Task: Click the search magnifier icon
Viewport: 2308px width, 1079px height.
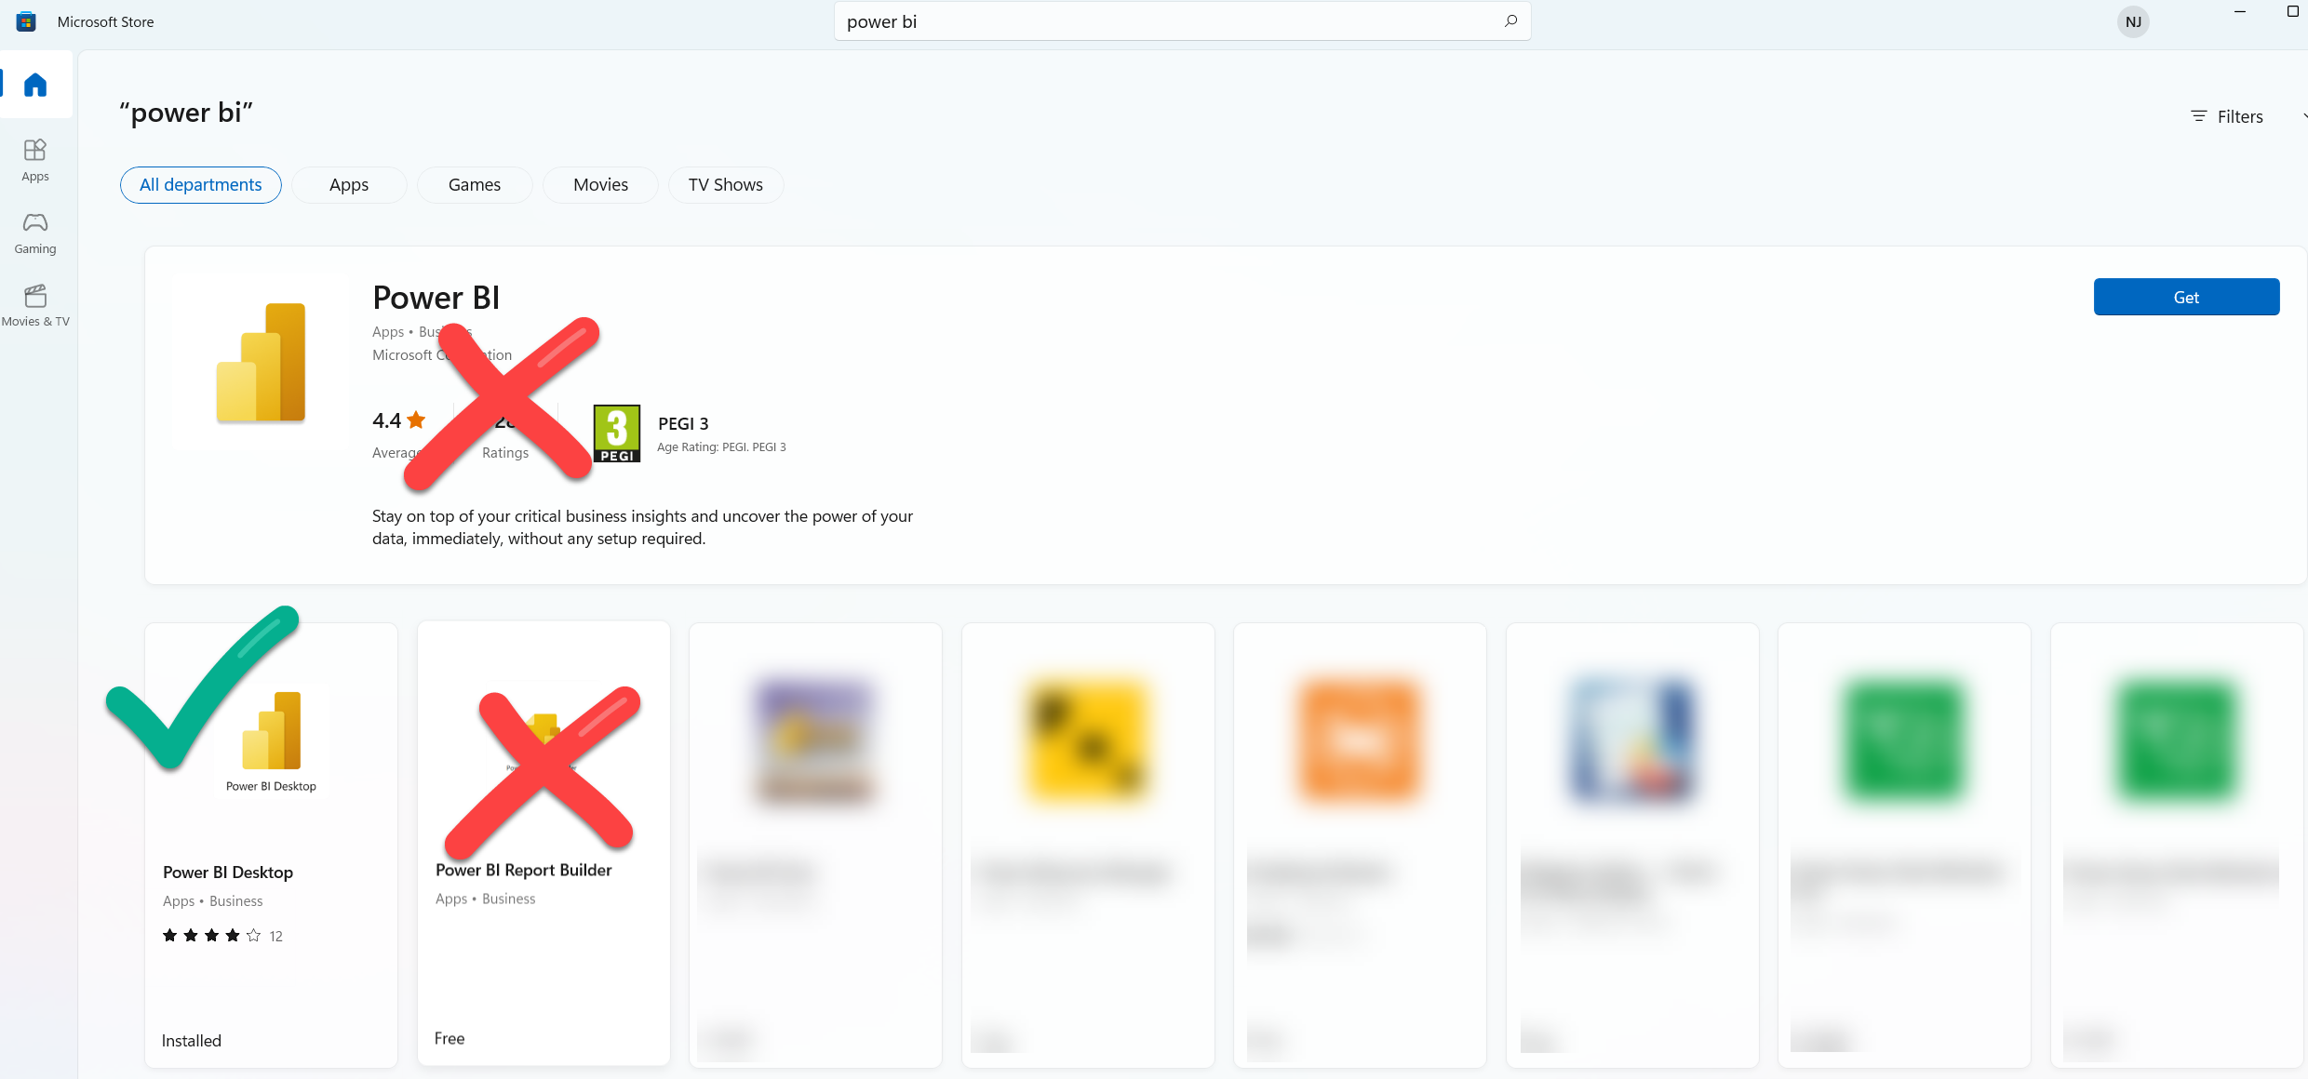Action: point(1510,21)
